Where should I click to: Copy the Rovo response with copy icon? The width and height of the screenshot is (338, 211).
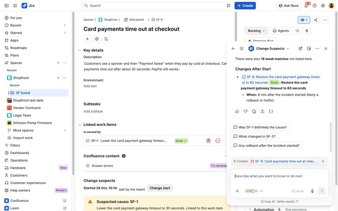point(254,111)
